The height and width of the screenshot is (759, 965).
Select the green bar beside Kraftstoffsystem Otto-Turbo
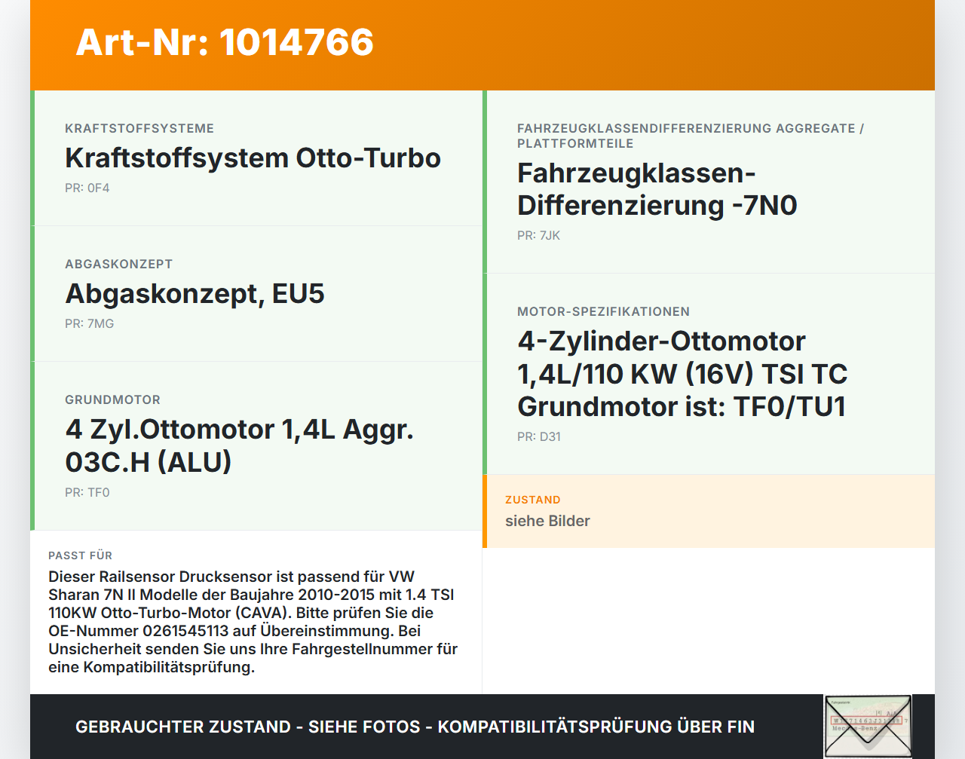pyautogui.click(x=32, y=158)
